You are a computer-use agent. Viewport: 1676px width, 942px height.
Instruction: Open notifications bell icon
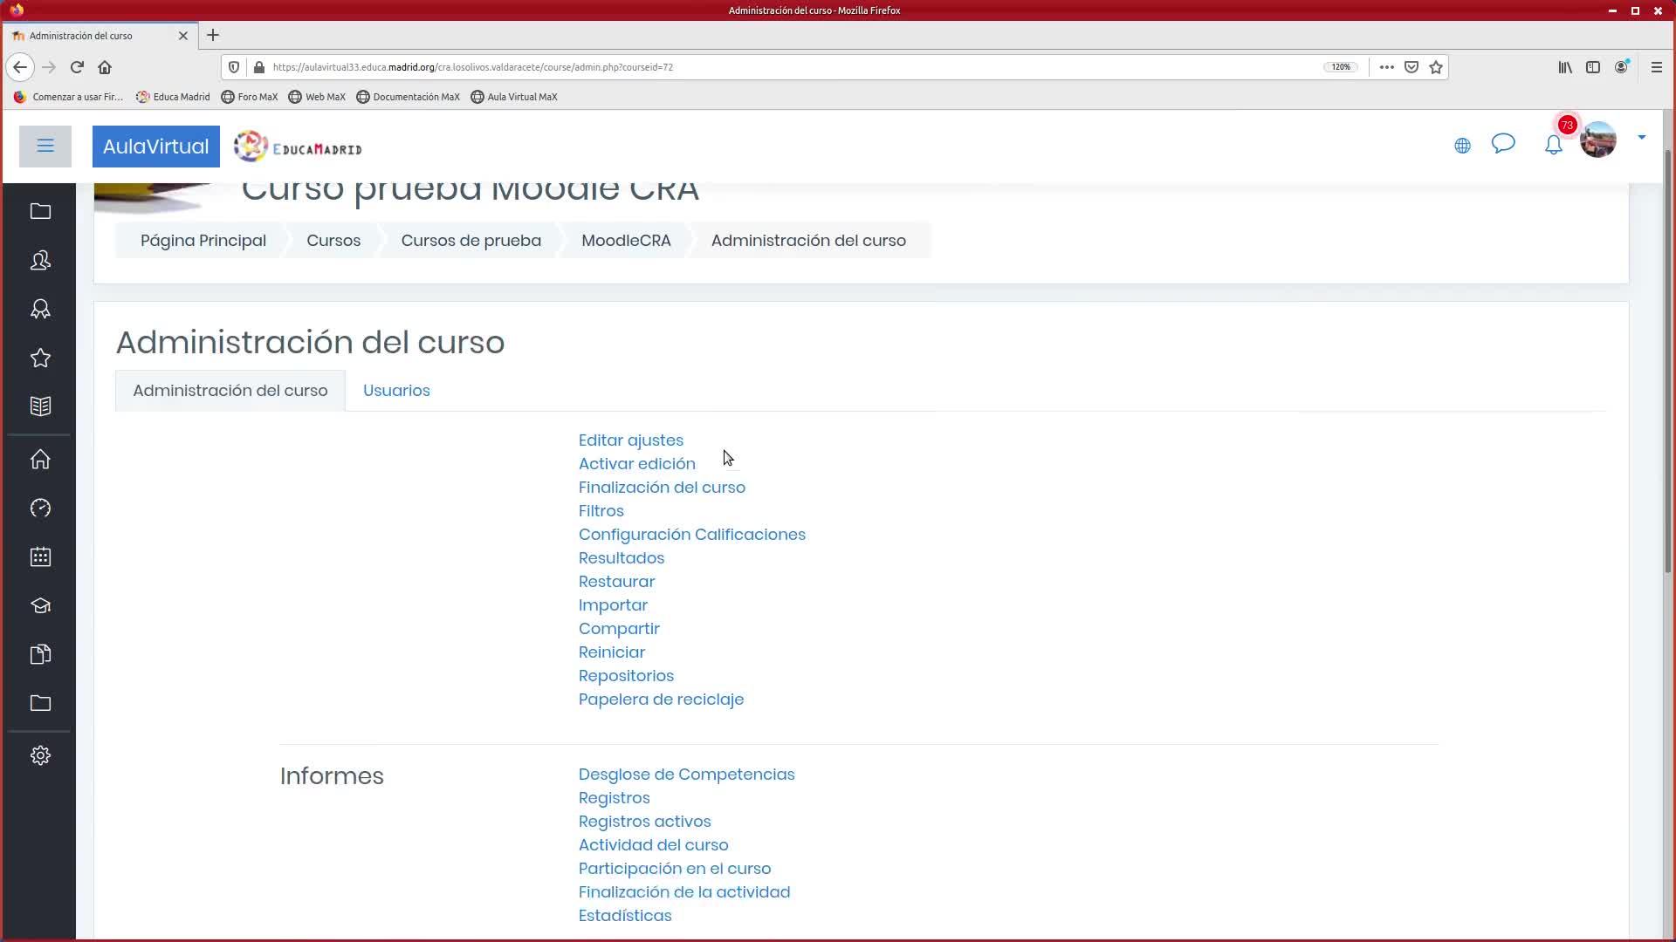coord(1553,146)
